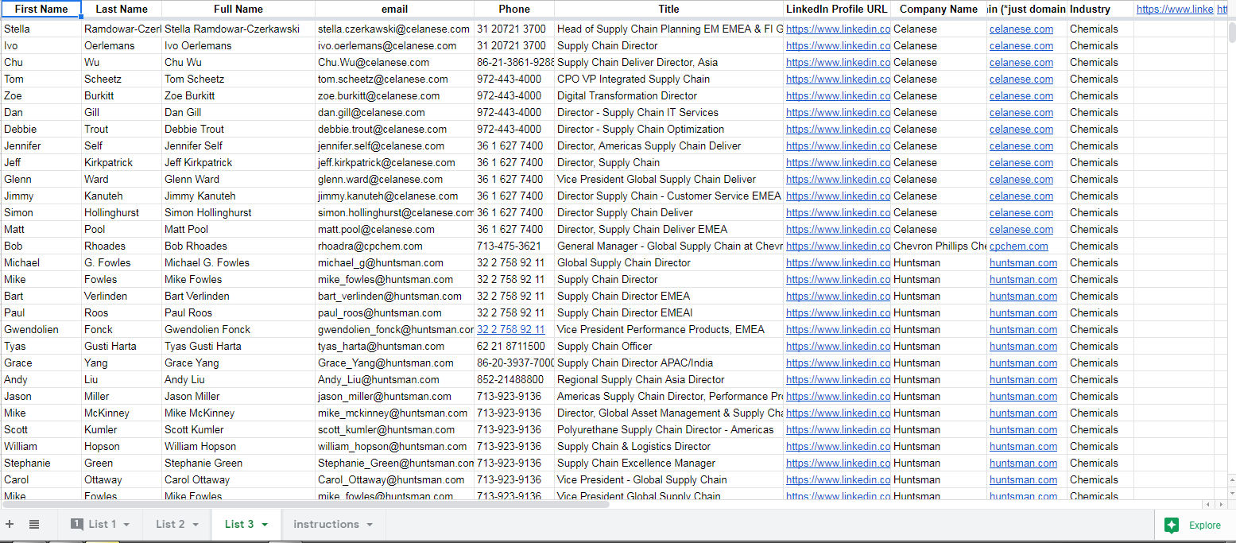Select the Supply Chain & Logistics Director cell
The height and width of the screenshot is (543, 1236).
pos(668,446)
